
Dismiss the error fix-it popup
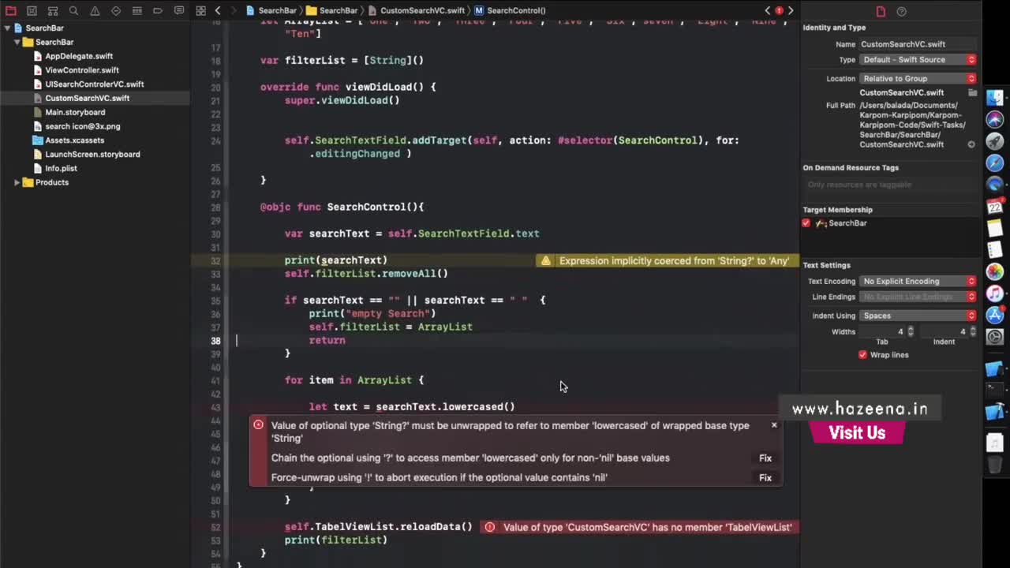(x=774, y=425)
